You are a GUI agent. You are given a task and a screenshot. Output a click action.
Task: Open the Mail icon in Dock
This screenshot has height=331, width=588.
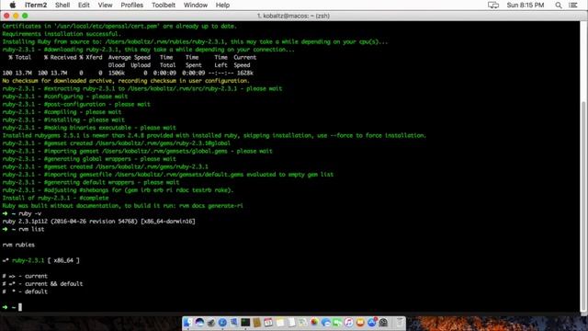[234, 323]
